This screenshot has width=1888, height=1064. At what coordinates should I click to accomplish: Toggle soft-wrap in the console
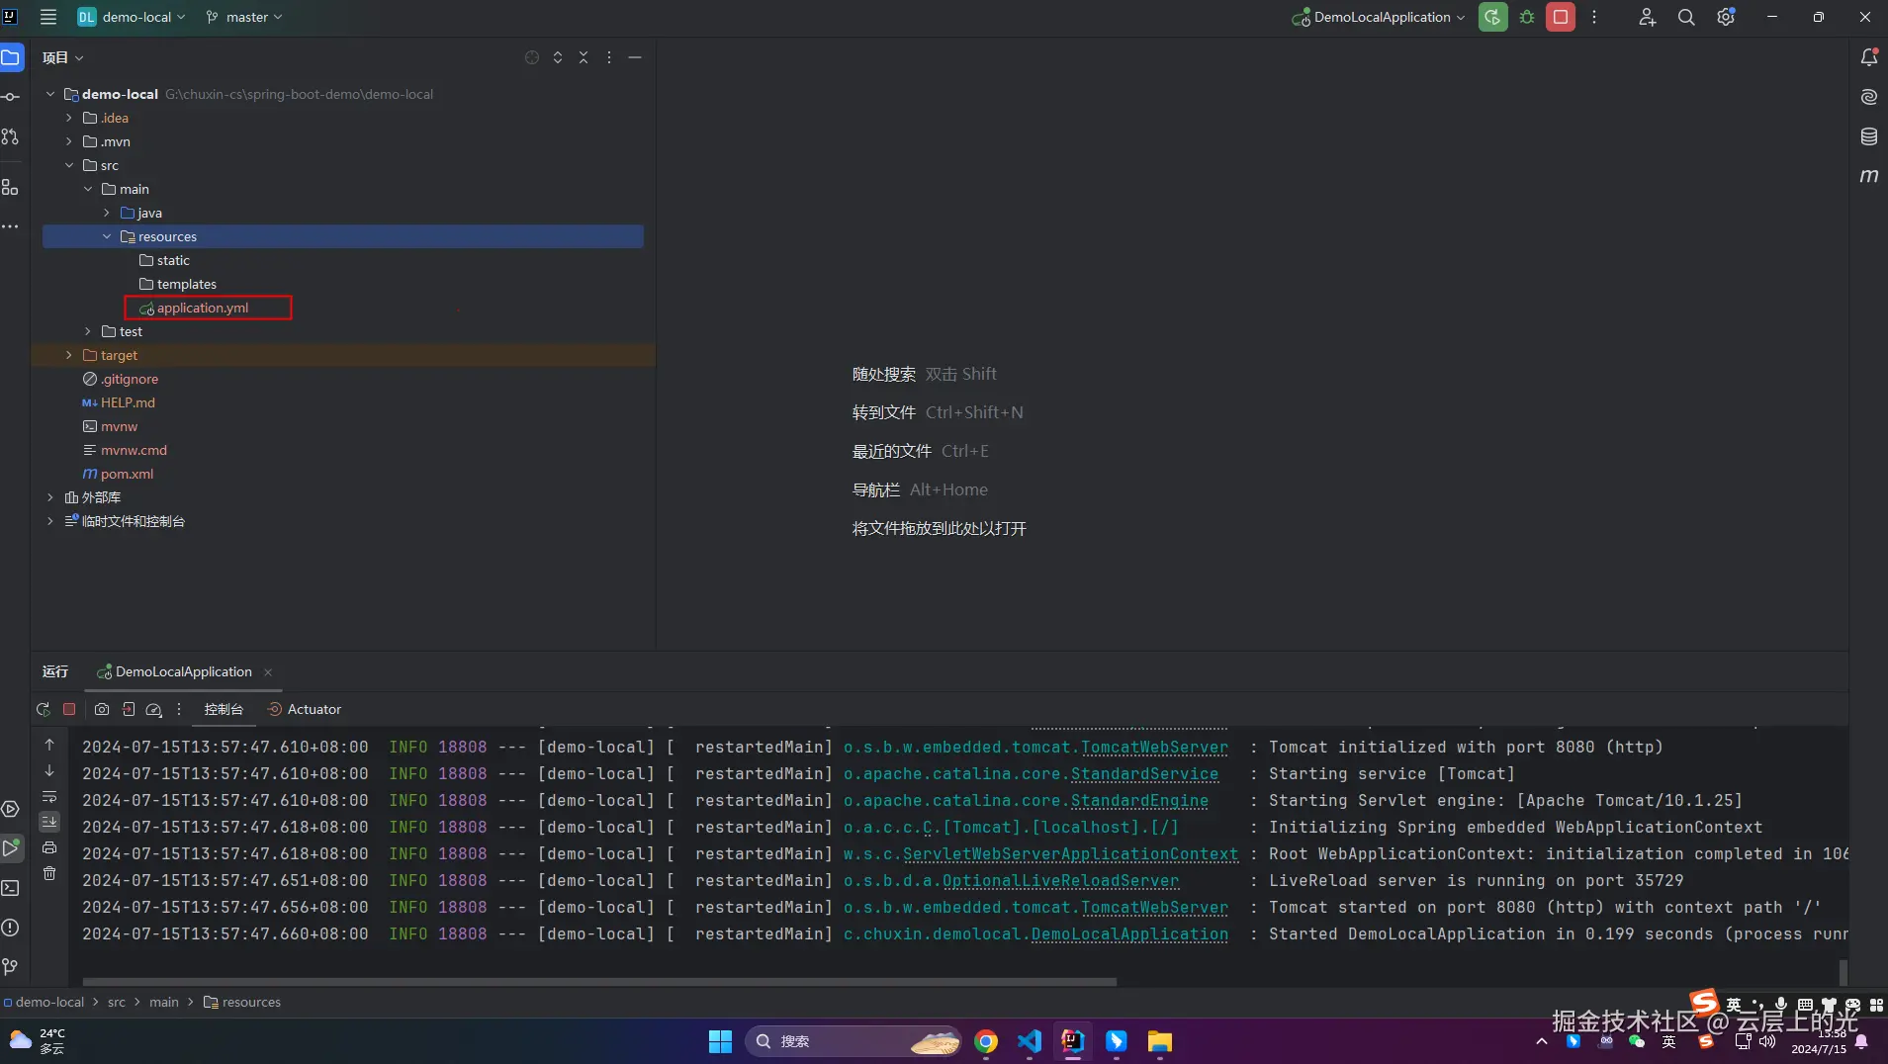pos(49,796)
